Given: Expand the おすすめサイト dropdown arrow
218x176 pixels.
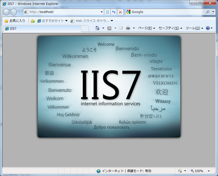Looking at the screenshot, I should [x=66, y=21].
